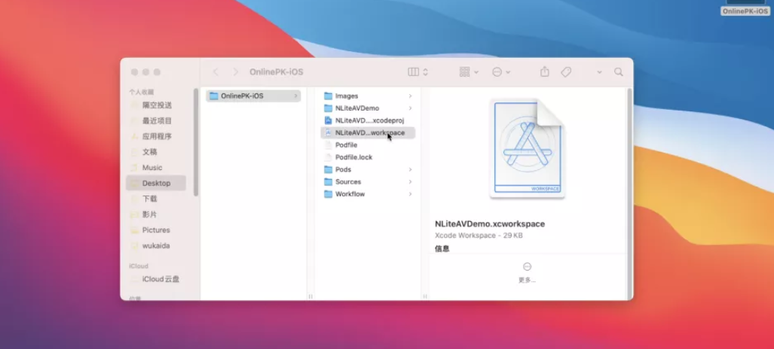This screenshot has height=349, width=774.
Task: Expand the Sources folder chevron
Action: pyautogui.click(x=410, y=182)
